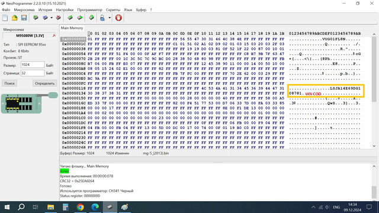The height and width of the screenshot is (213, 379).
Task: Click the CRC32 = 0x25EA6E64 log line
Action: click(77, 181)
